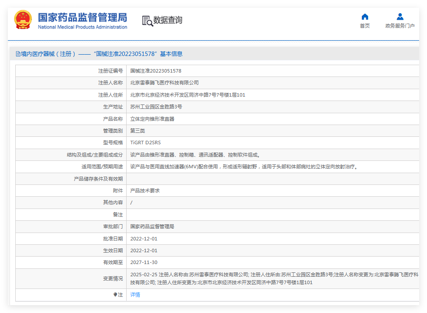Click the 国家药品监督管理局 site title

pyautogui.click(x=83, y=17)
